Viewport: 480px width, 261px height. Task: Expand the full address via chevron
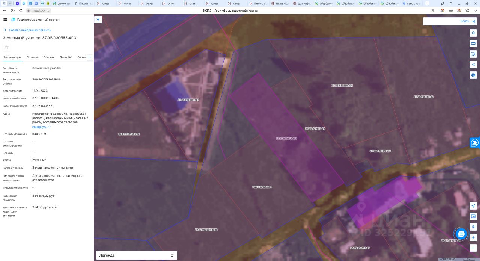(49, 127)
